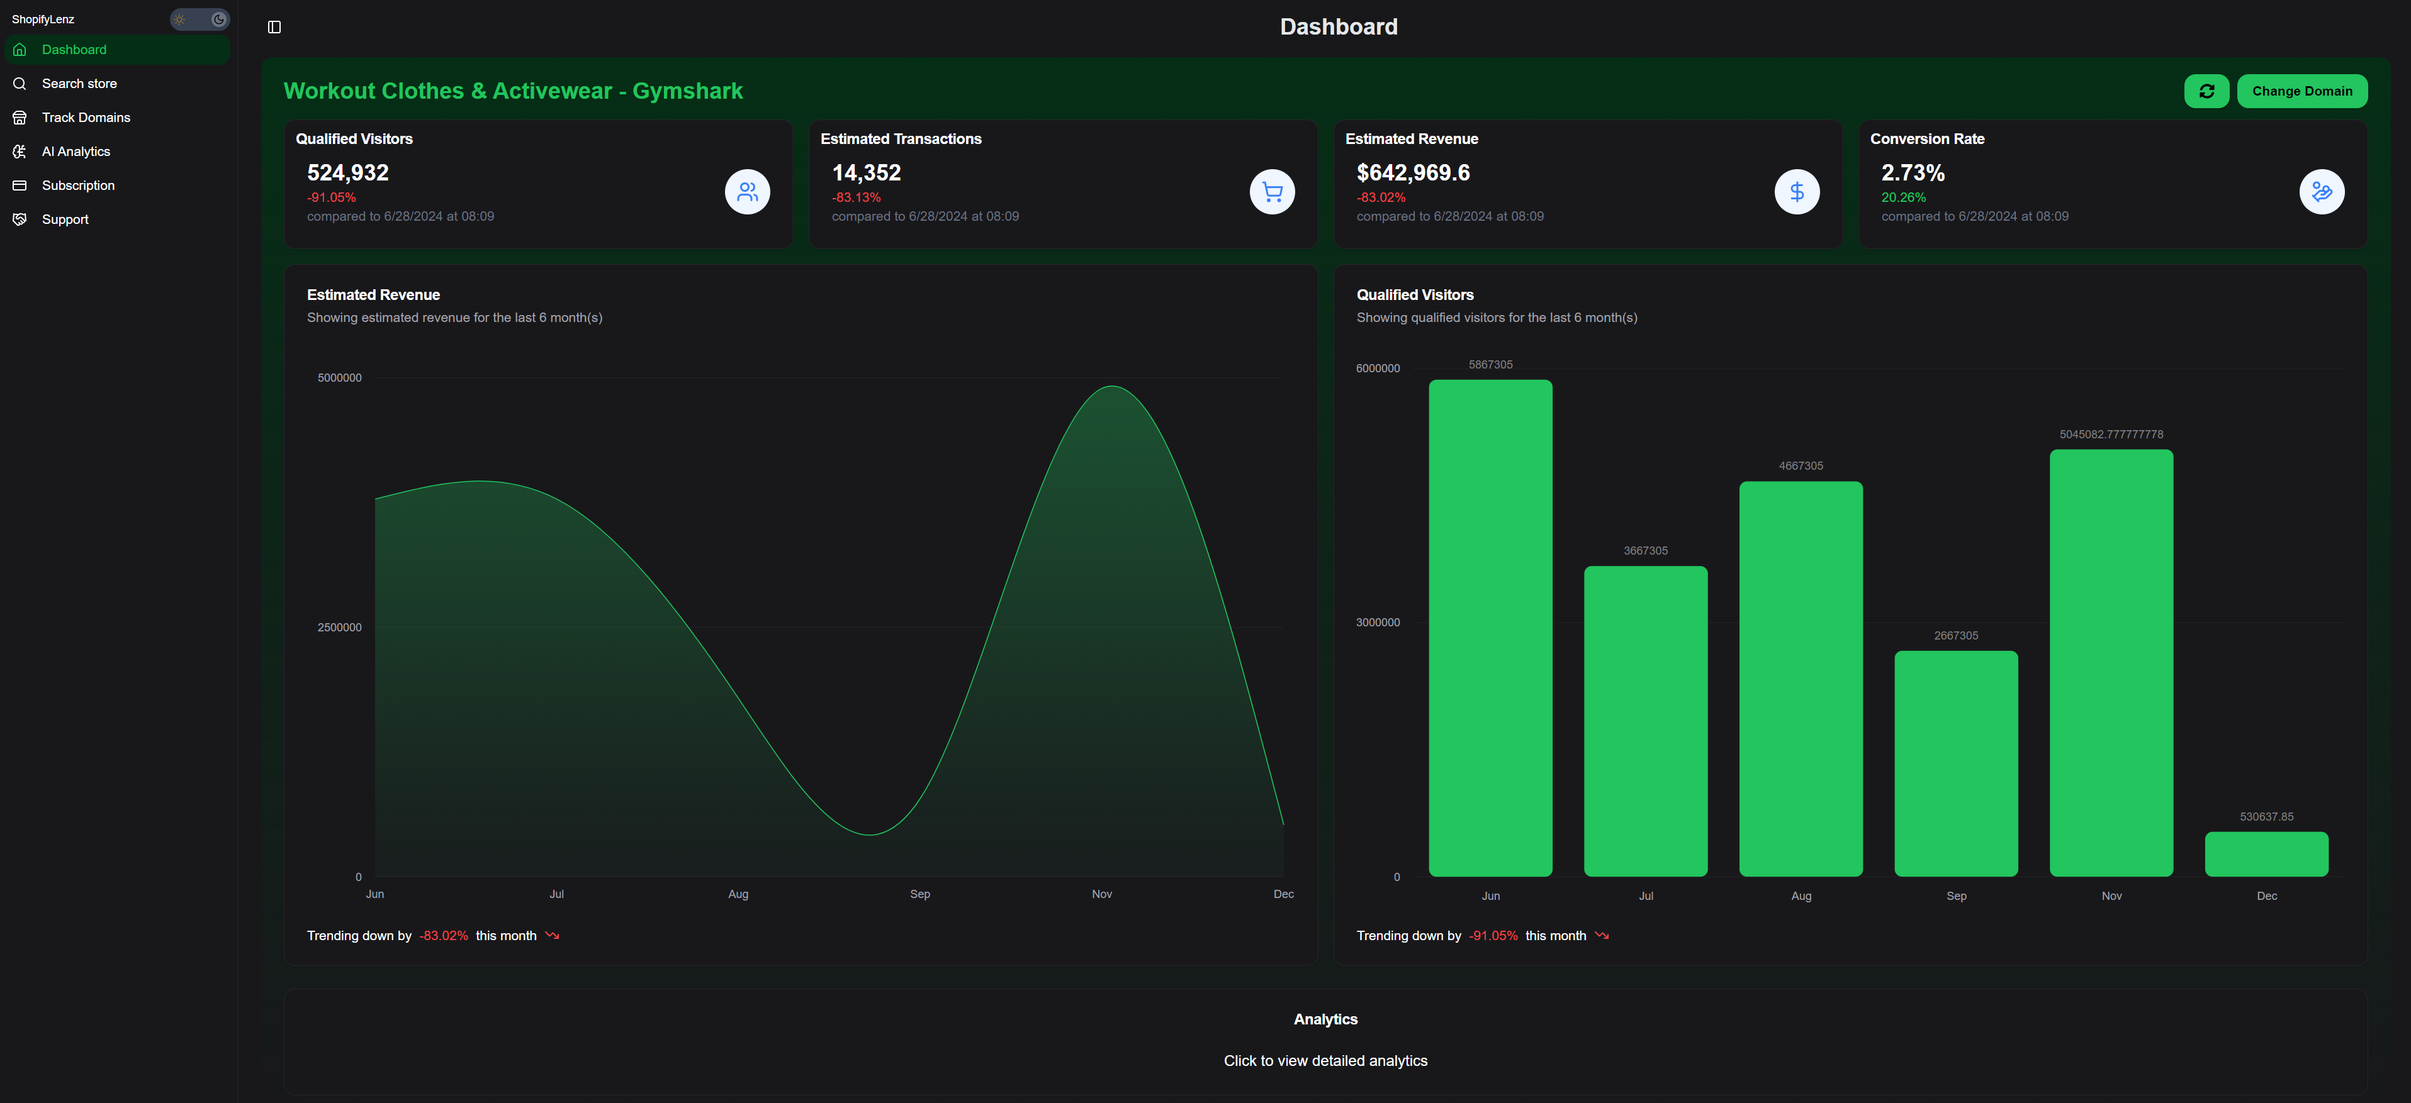Image resolution: width=2411 pixels, height=1103 pixels.
Task: Open the Subscription page
Action: [77, 186]
